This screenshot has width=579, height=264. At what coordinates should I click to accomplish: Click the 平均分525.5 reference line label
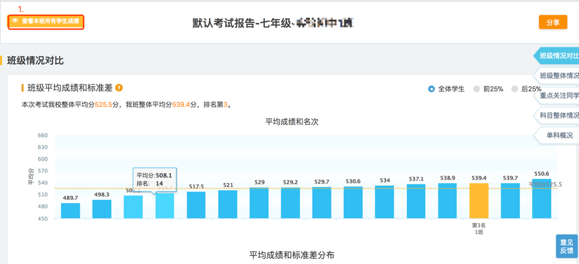[x=546, y=184]
